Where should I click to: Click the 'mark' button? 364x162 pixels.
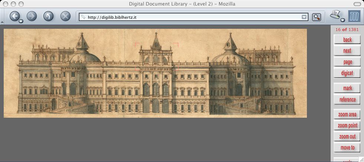347,88
